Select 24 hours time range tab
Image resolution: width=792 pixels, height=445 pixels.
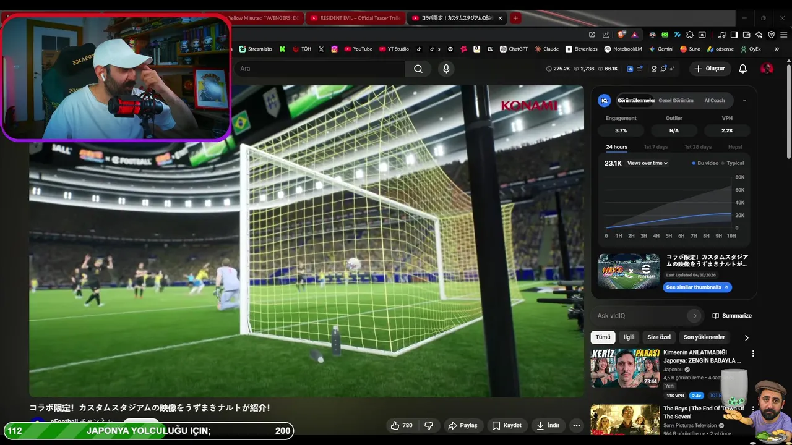(616, 147)
